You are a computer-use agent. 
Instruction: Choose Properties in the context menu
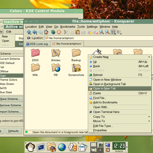coord(120,130)
